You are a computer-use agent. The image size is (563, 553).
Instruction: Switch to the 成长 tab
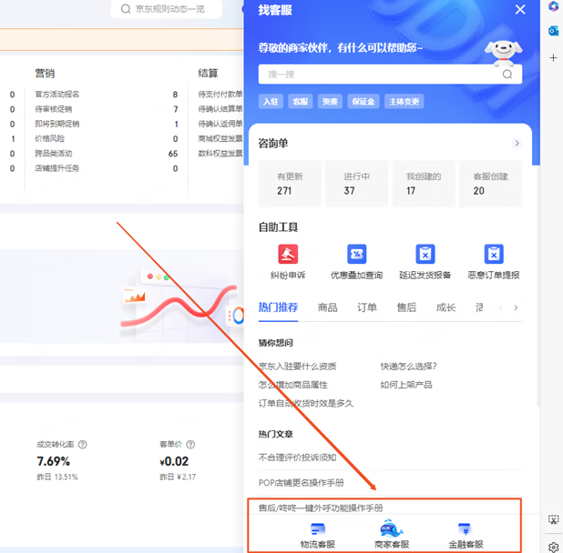[x=445, y=307]
